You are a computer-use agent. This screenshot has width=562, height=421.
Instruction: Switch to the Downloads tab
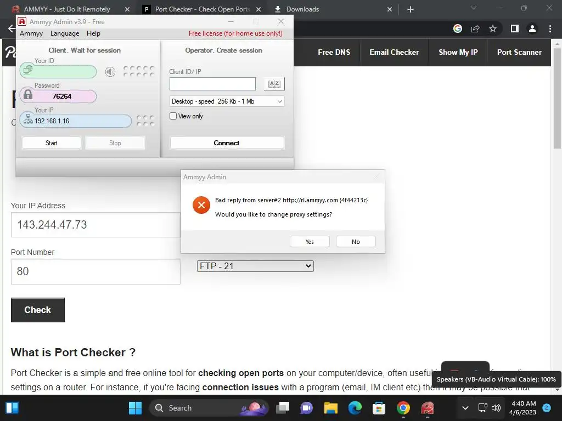(x=302, y=9)
